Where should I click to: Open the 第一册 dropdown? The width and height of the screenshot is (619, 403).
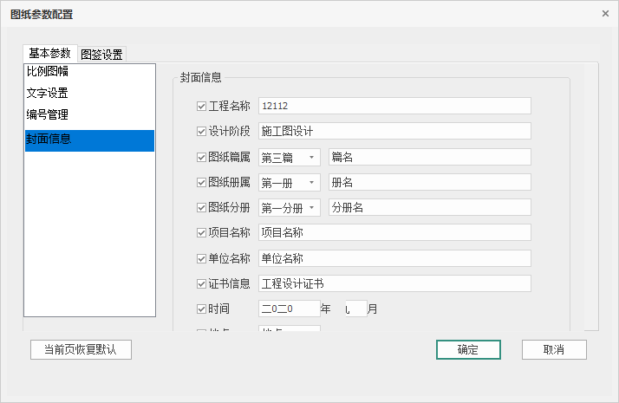311,183
